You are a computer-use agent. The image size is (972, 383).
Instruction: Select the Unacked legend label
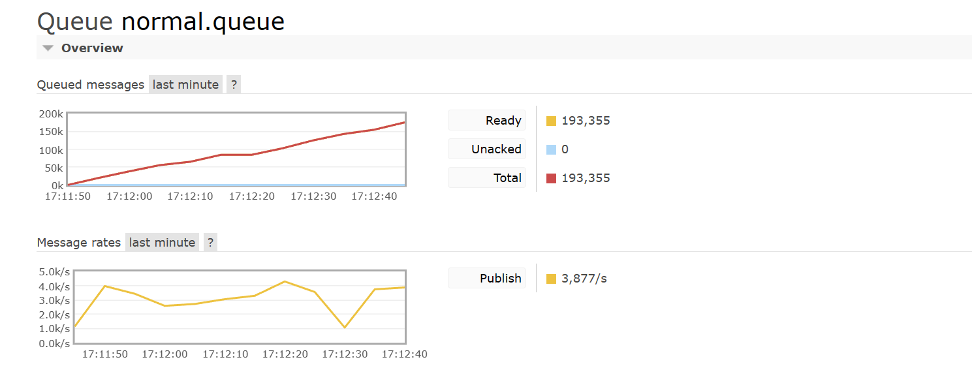coord(496,149)
